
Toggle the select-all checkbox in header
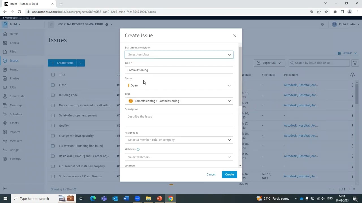[53, 75]
